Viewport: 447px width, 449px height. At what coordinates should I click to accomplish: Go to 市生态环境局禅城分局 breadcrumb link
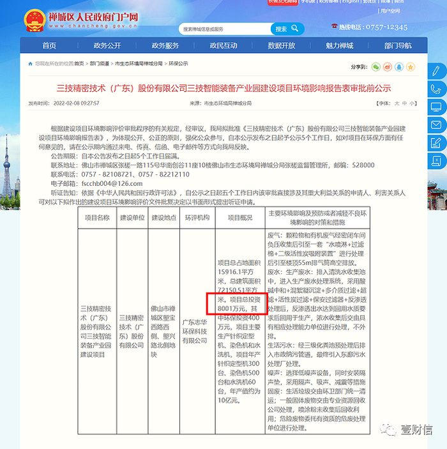[x=139, y=64]
